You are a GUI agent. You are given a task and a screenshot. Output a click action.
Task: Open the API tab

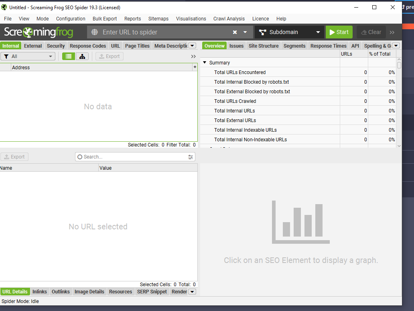pos(355,46)
